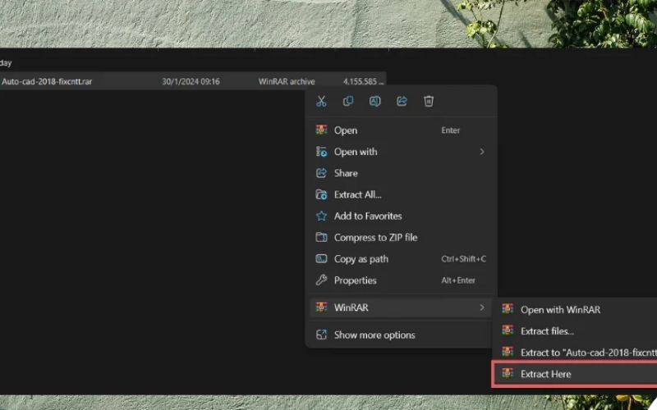Click the Rename icon in context menu

click(x=375, y=101)
